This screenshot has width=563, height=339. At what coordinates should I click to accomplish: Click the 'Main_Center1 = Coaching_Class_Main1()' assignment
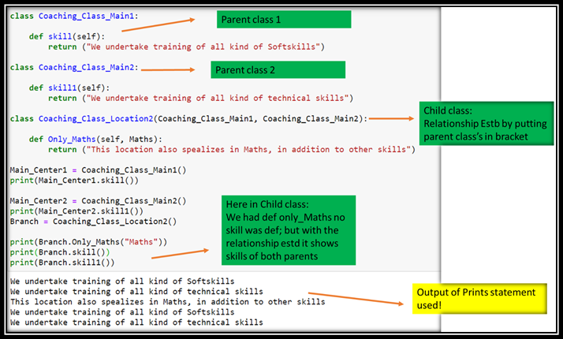pos(98,169)
